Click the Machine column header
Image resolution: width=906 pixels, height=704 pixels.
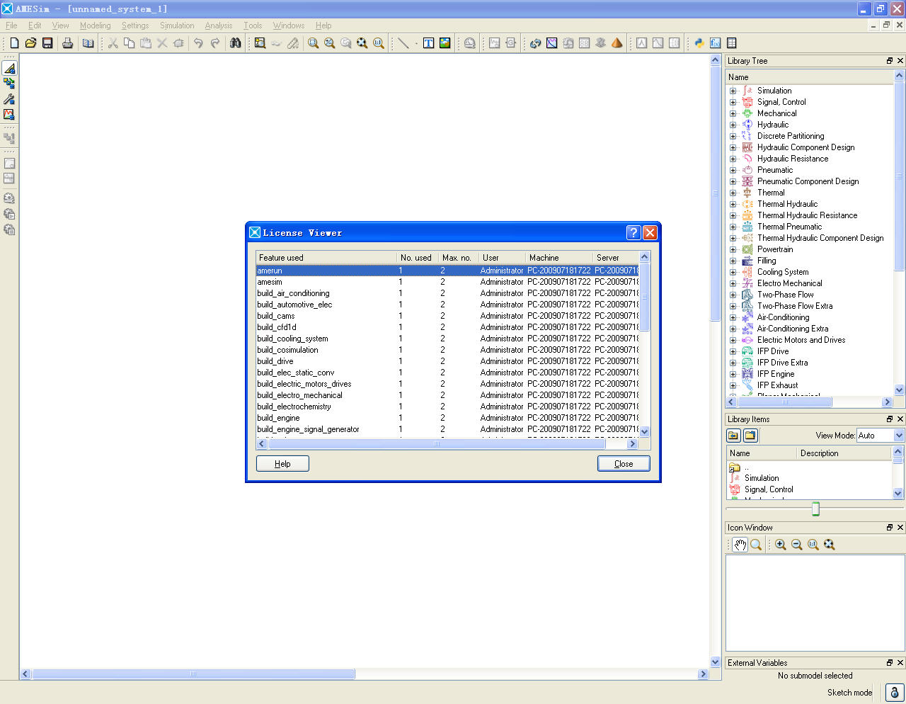(559, 258)
